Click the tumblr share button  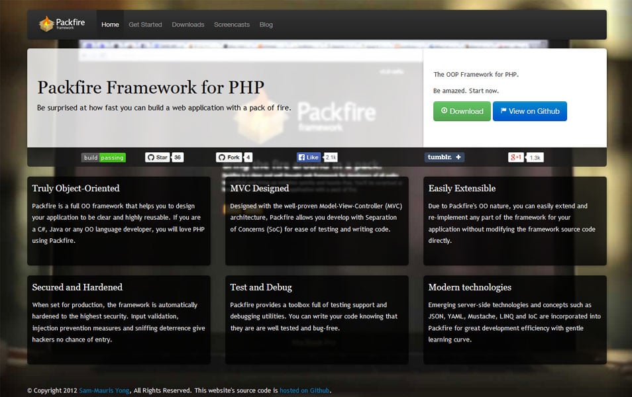point(444,157)
